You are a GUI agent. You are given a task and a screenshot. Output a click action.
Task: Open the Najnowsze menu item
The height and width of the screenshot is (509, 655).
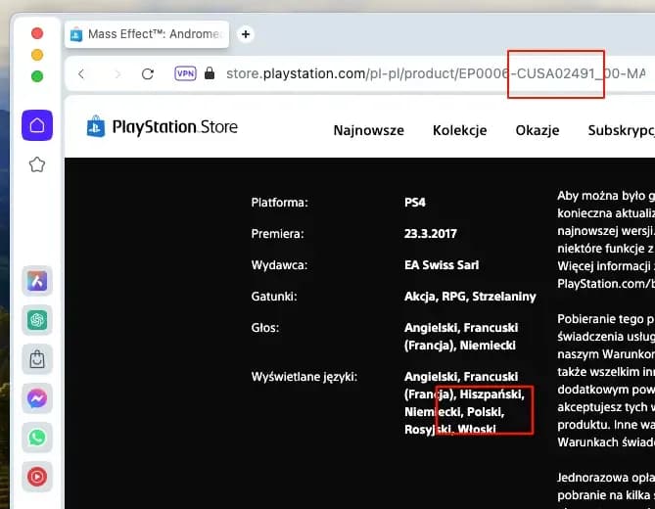[x=370, y=130]
